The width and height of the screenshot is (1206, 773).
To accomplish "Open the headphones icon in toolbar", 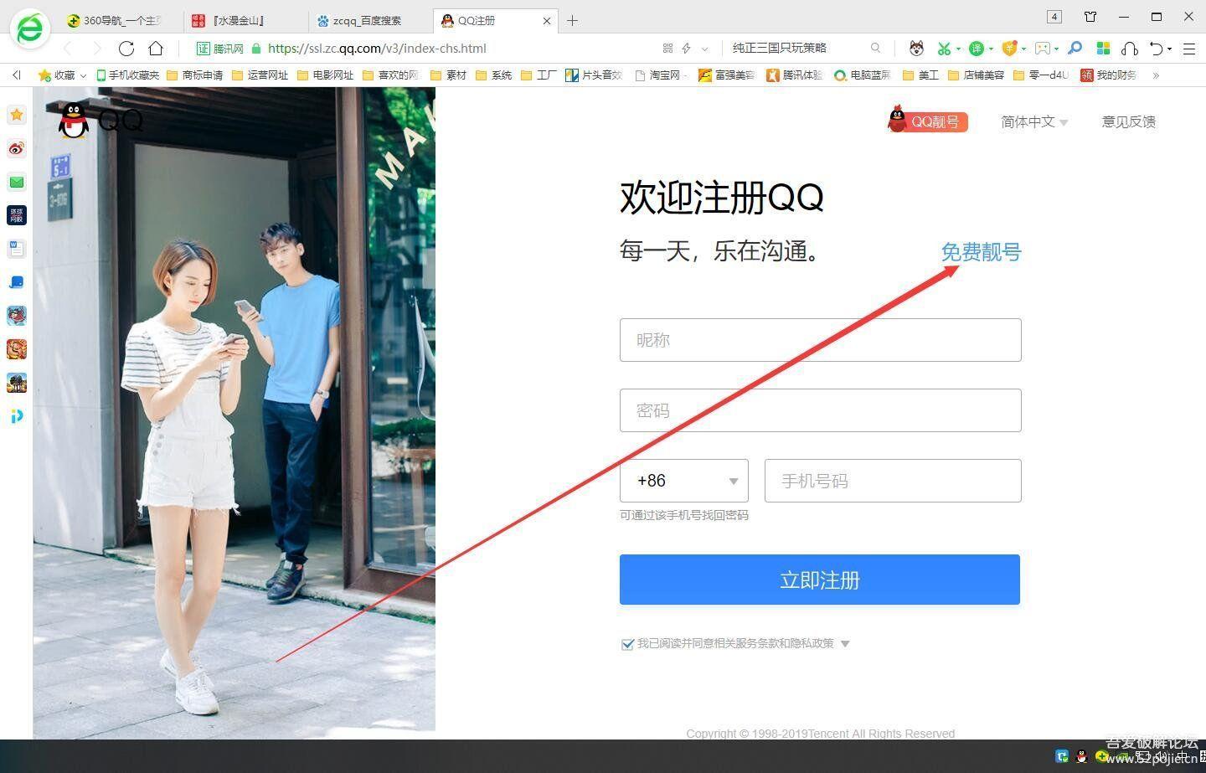I will (x=1129, y=49).
